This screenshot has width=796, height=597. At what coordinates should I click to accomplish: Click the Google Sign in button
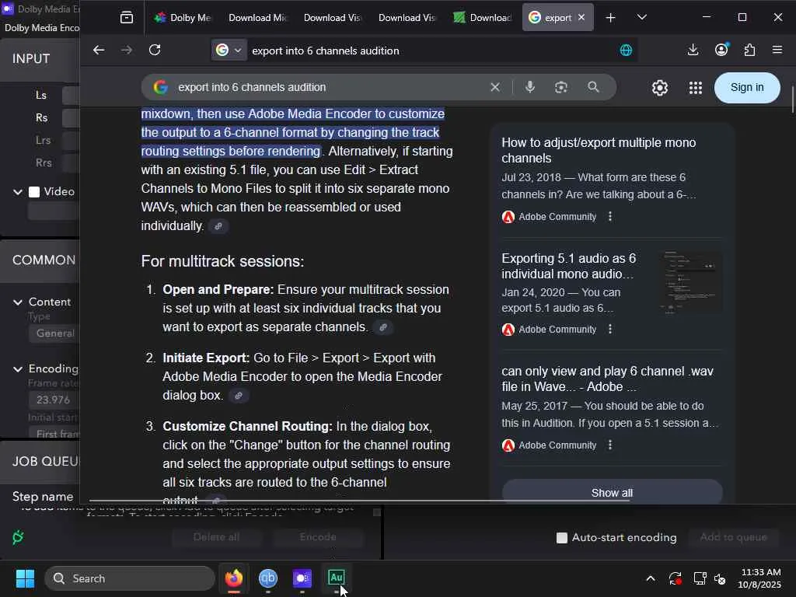tap(747, 87)
